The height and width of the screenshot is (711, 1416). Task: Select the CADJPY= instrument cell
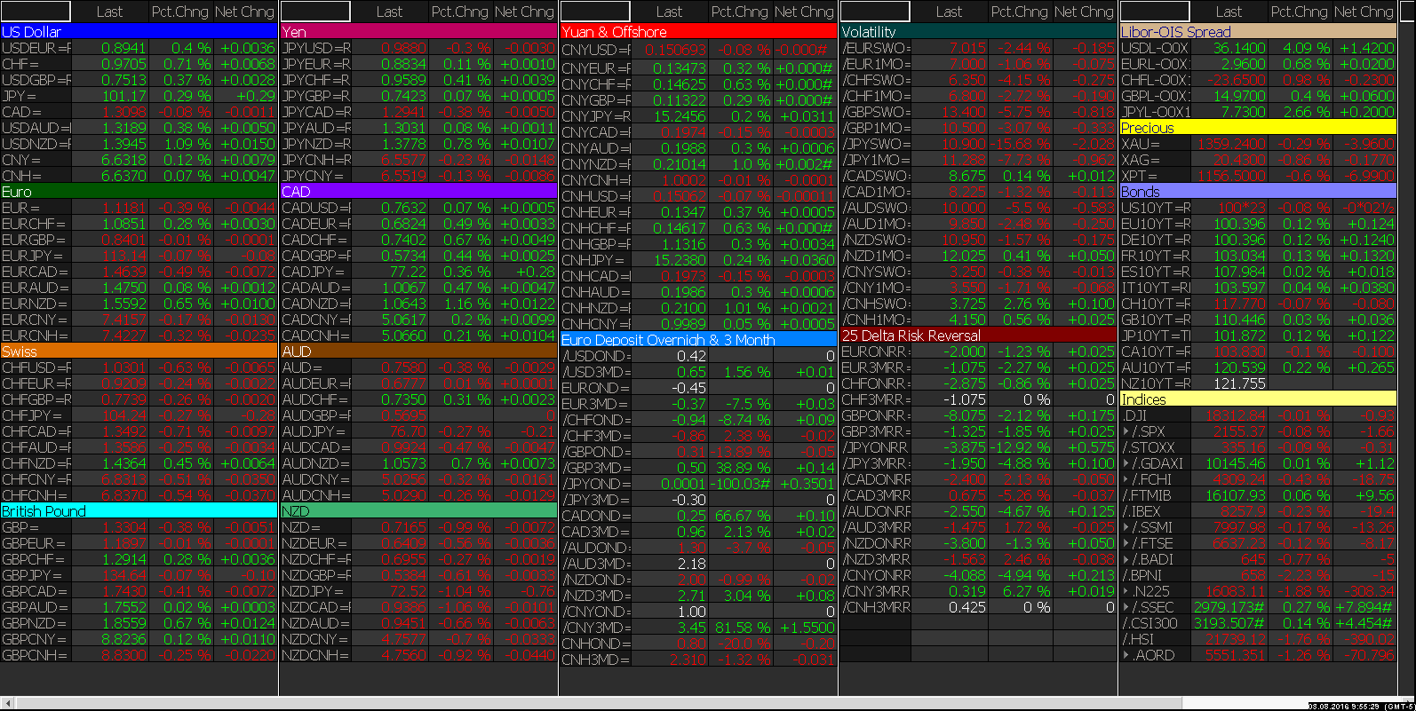point(316,272)
